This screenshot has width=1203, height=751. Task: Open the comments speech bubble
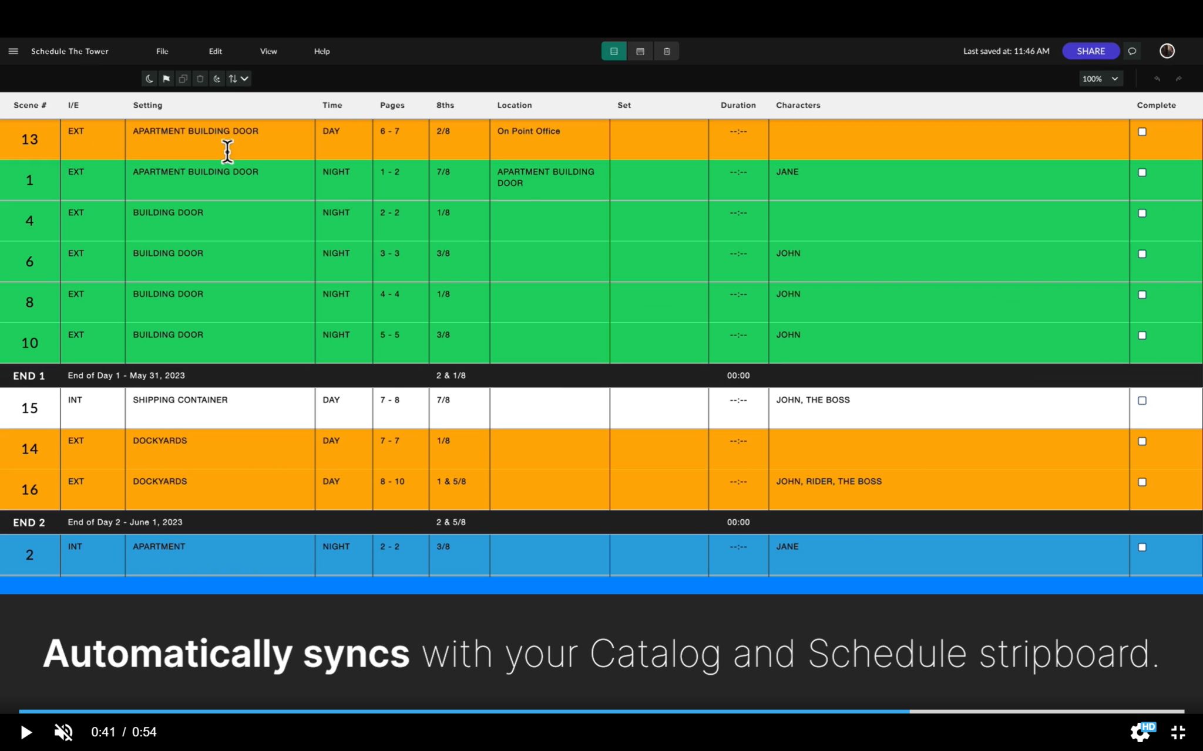point(1133,51)
